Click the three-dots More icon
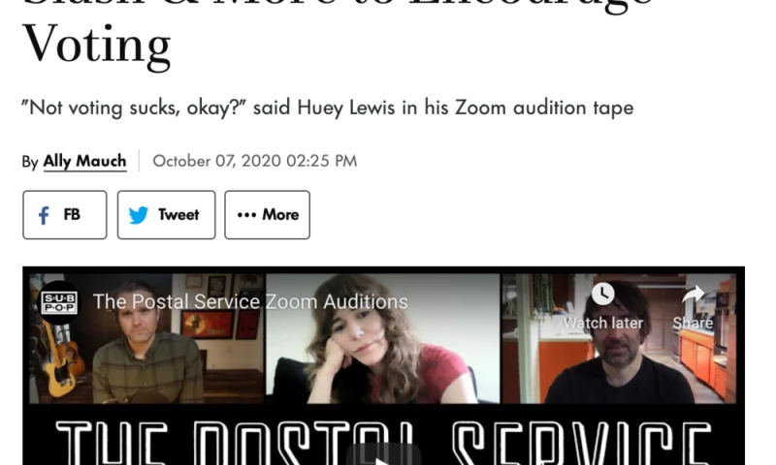 tap(246, 215)
